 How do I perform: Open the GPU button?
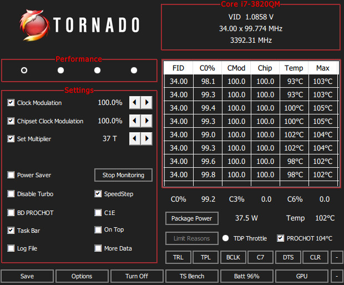[x=302, y=276]
